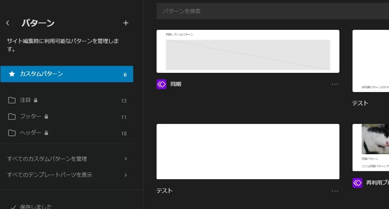Click the パターン panel heading
389x209 pixels.
(38, 23)
